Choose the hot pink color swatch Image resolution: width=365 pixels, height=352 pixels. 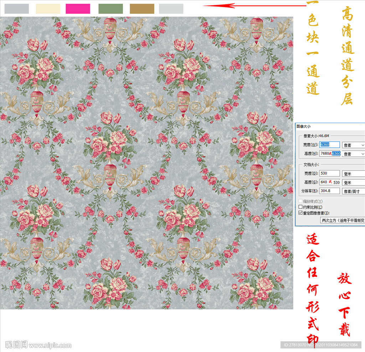pyautogui.click(x=78, y=9)
